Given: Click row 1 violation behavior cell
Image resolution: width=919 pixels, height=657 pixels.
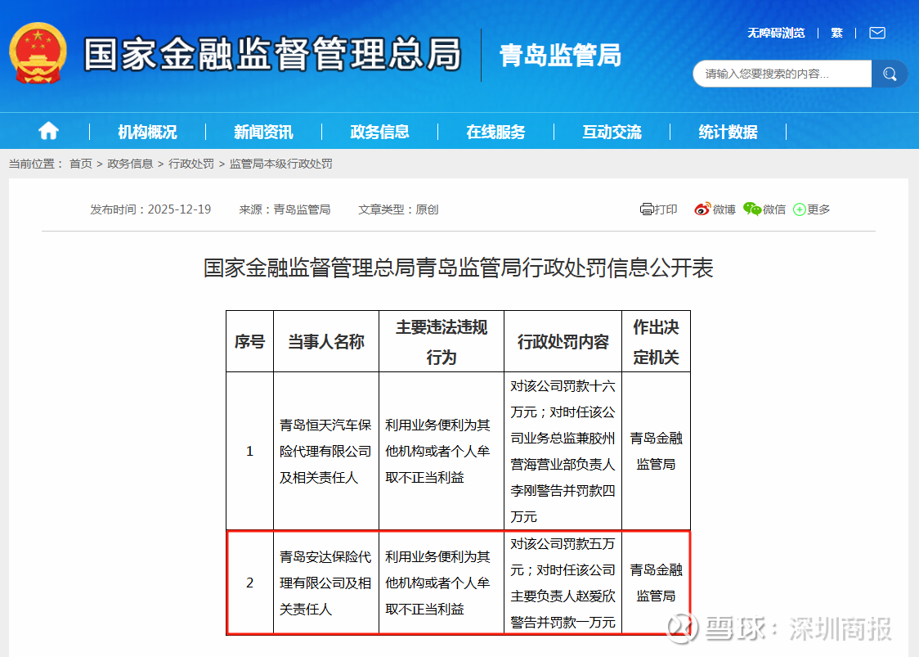Looking at the screenshot, I should [442, 451].
